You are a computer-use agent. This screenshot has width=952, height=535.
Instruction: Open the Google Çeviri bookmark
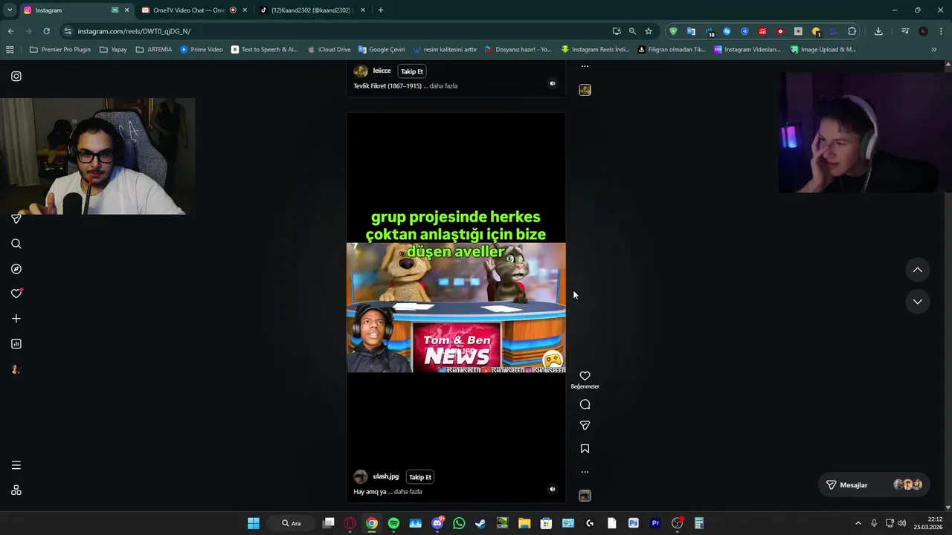(x=382, y=50)
